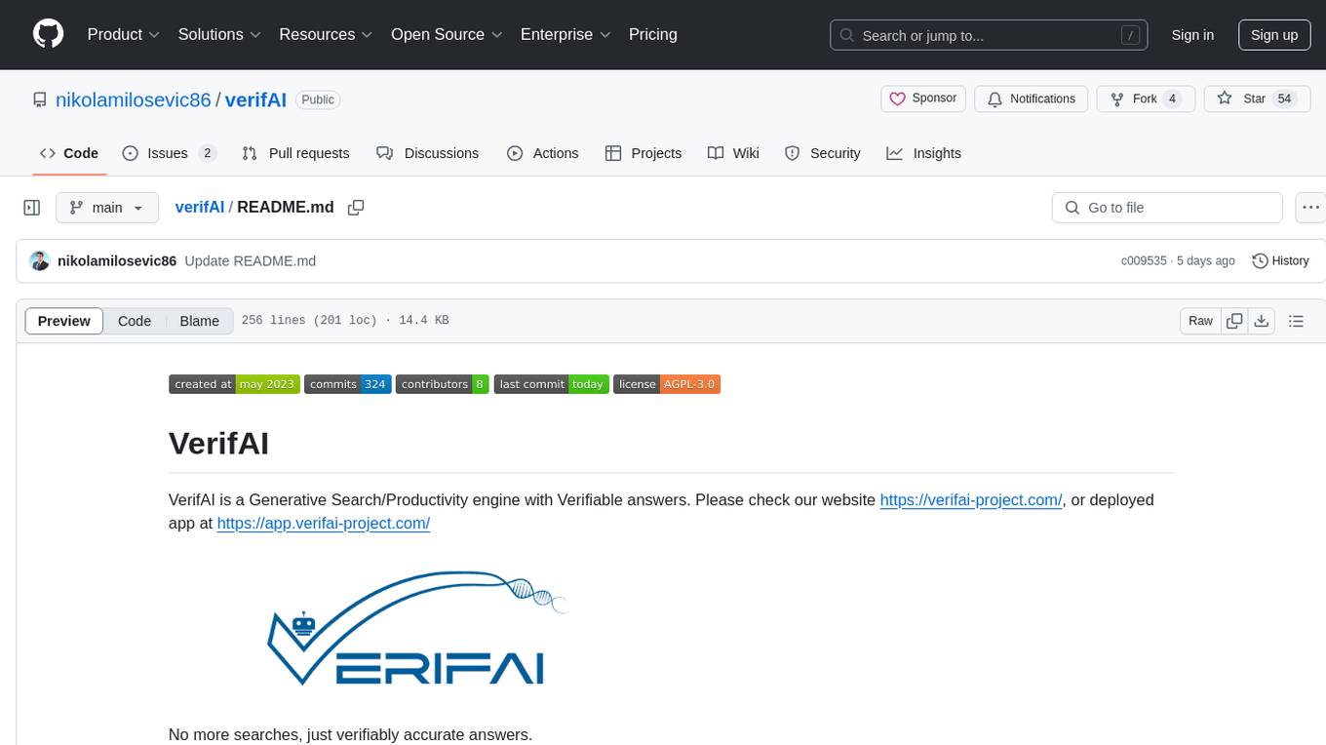Open the more file actions menu
This screenshot has width=1326, height=745.
pyautogui.click(x=1311, y=208)
